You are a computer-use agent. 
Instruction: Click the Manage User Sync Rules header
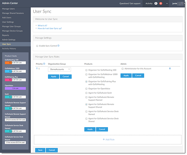[108, 57]
